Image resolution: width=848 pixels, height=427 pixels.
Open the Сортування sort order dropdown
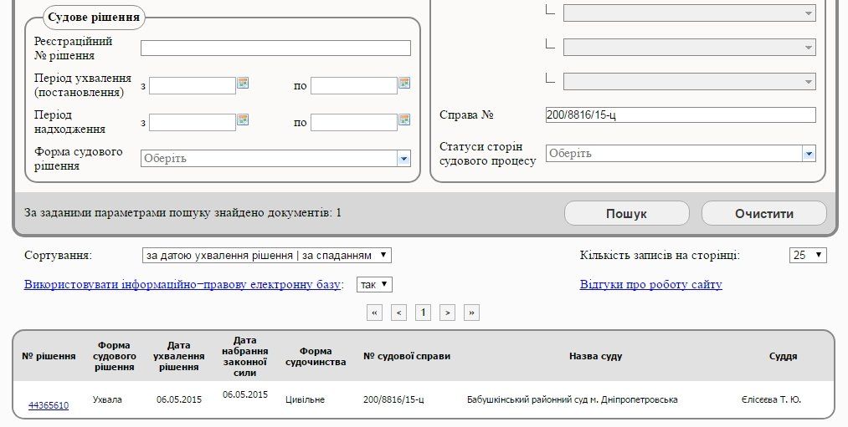[x=267, y=256]
